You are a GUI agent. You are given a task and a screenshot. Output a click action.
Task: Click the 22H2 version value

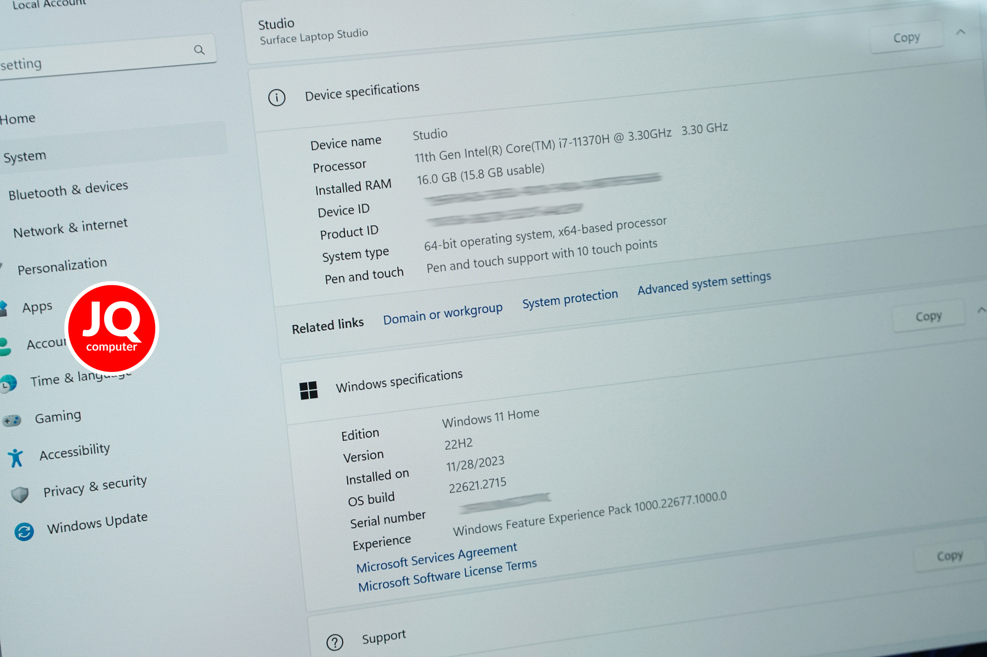pos(458,444)
